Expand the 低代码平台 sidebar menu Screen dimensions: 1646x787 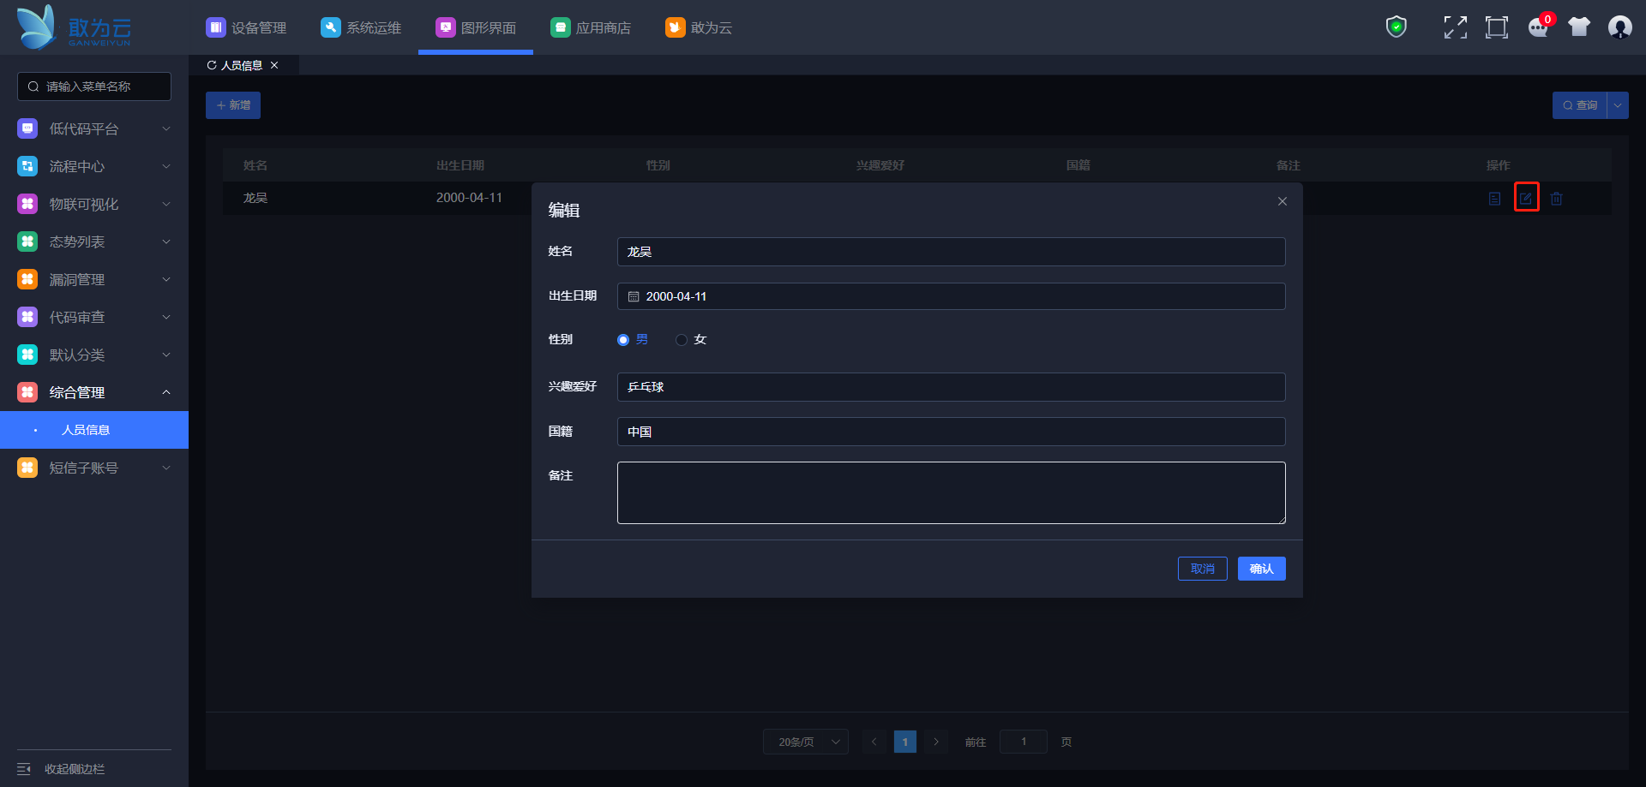click(94, 129)
